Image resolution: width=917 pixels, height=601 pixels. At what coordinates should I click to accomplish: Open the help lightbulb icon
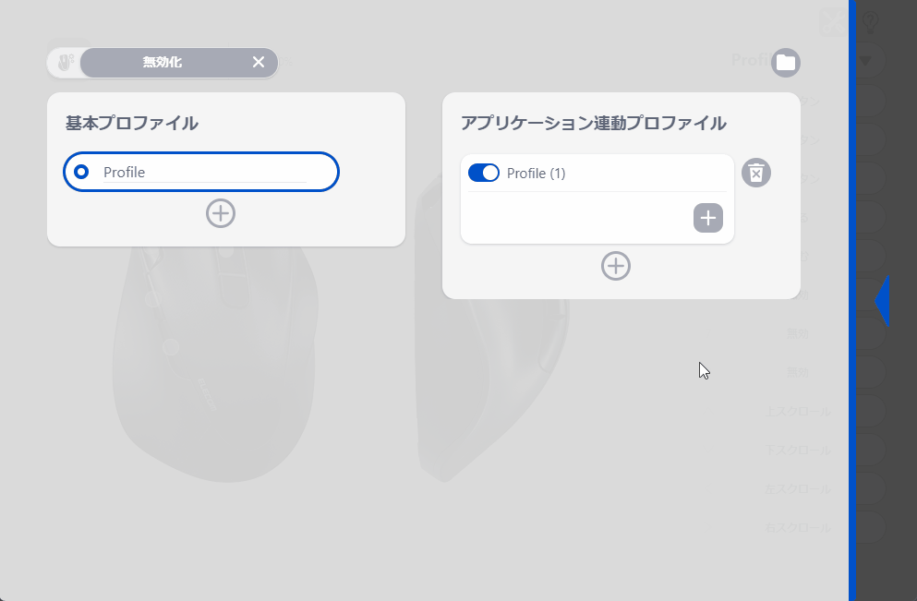coord(870,22)
